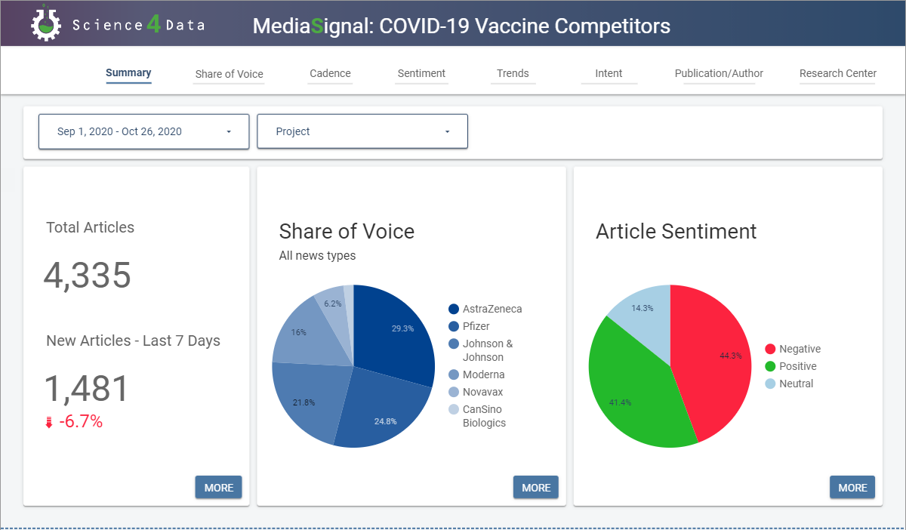Click MORE button in Article Sentiment card

(852, 488)
